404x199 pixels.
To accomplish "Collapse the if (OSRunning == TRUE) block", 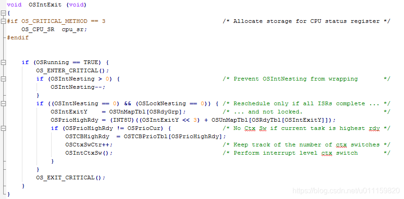I will pos(3,62).
